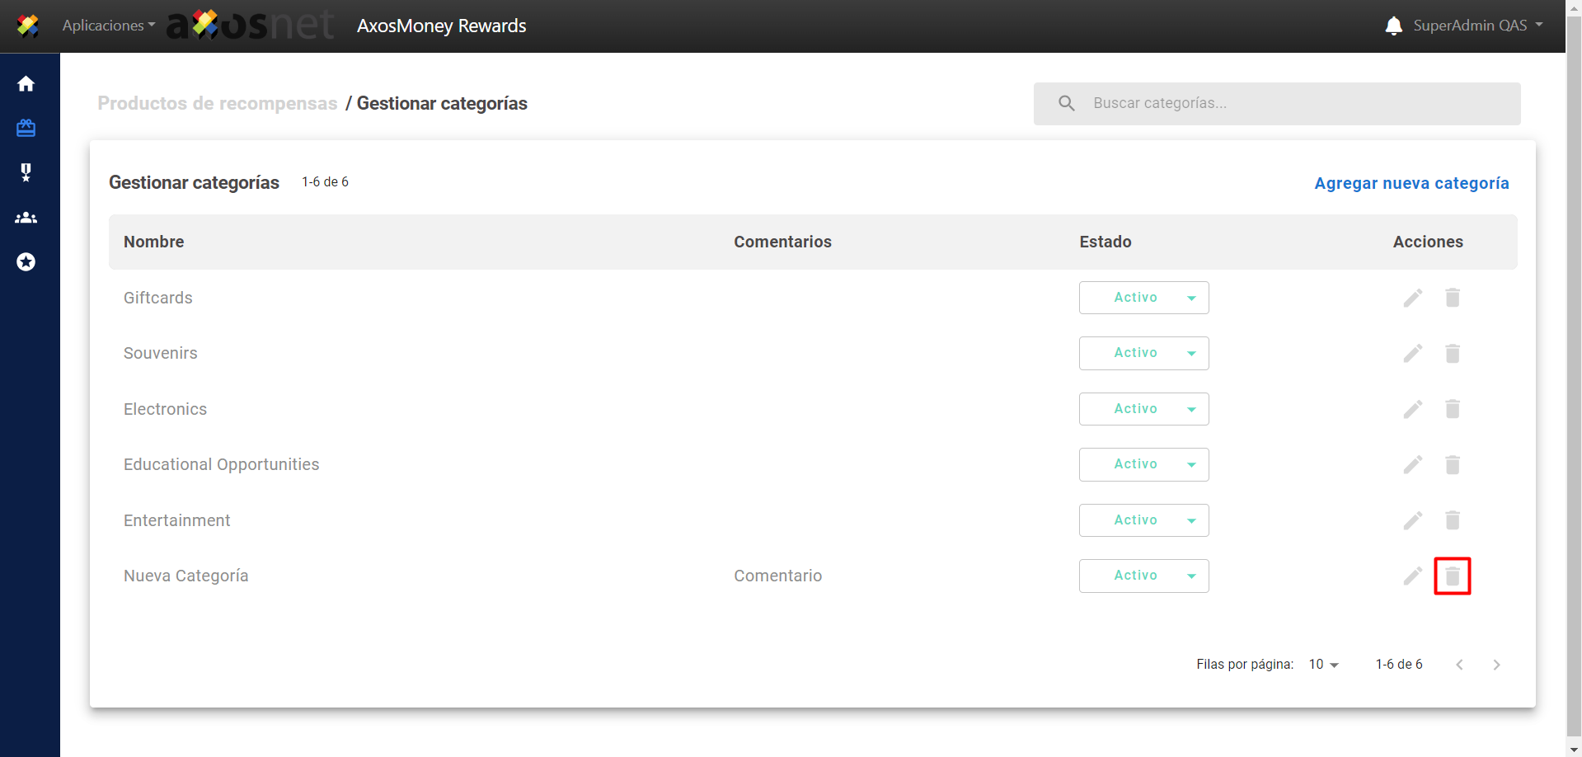
Task: Open the SuperAdmin QAS user menu
Action: tap(1477, 26)
